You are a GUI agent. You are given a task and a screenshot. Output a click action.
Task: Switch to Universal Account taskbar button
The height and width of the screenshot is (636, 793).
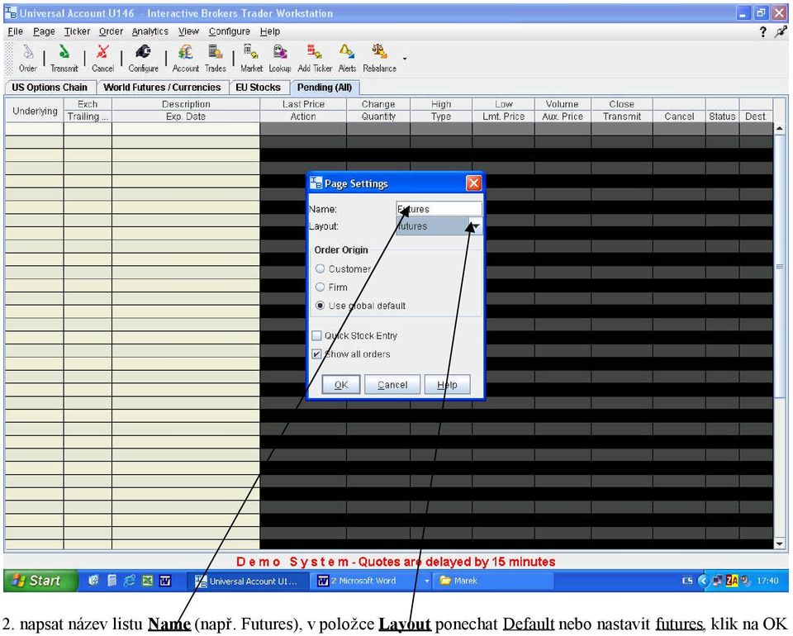247,581
